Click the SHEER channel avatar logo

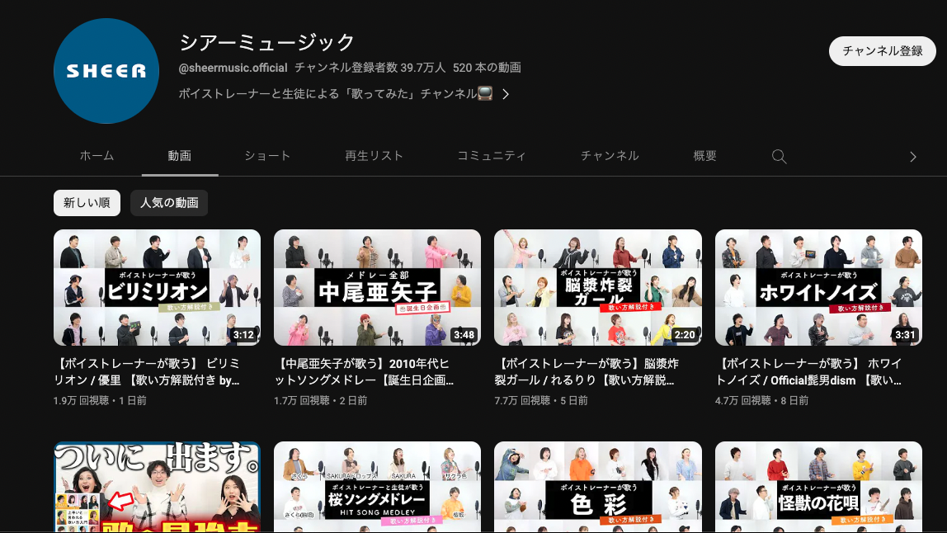click(x=106, y=71)
